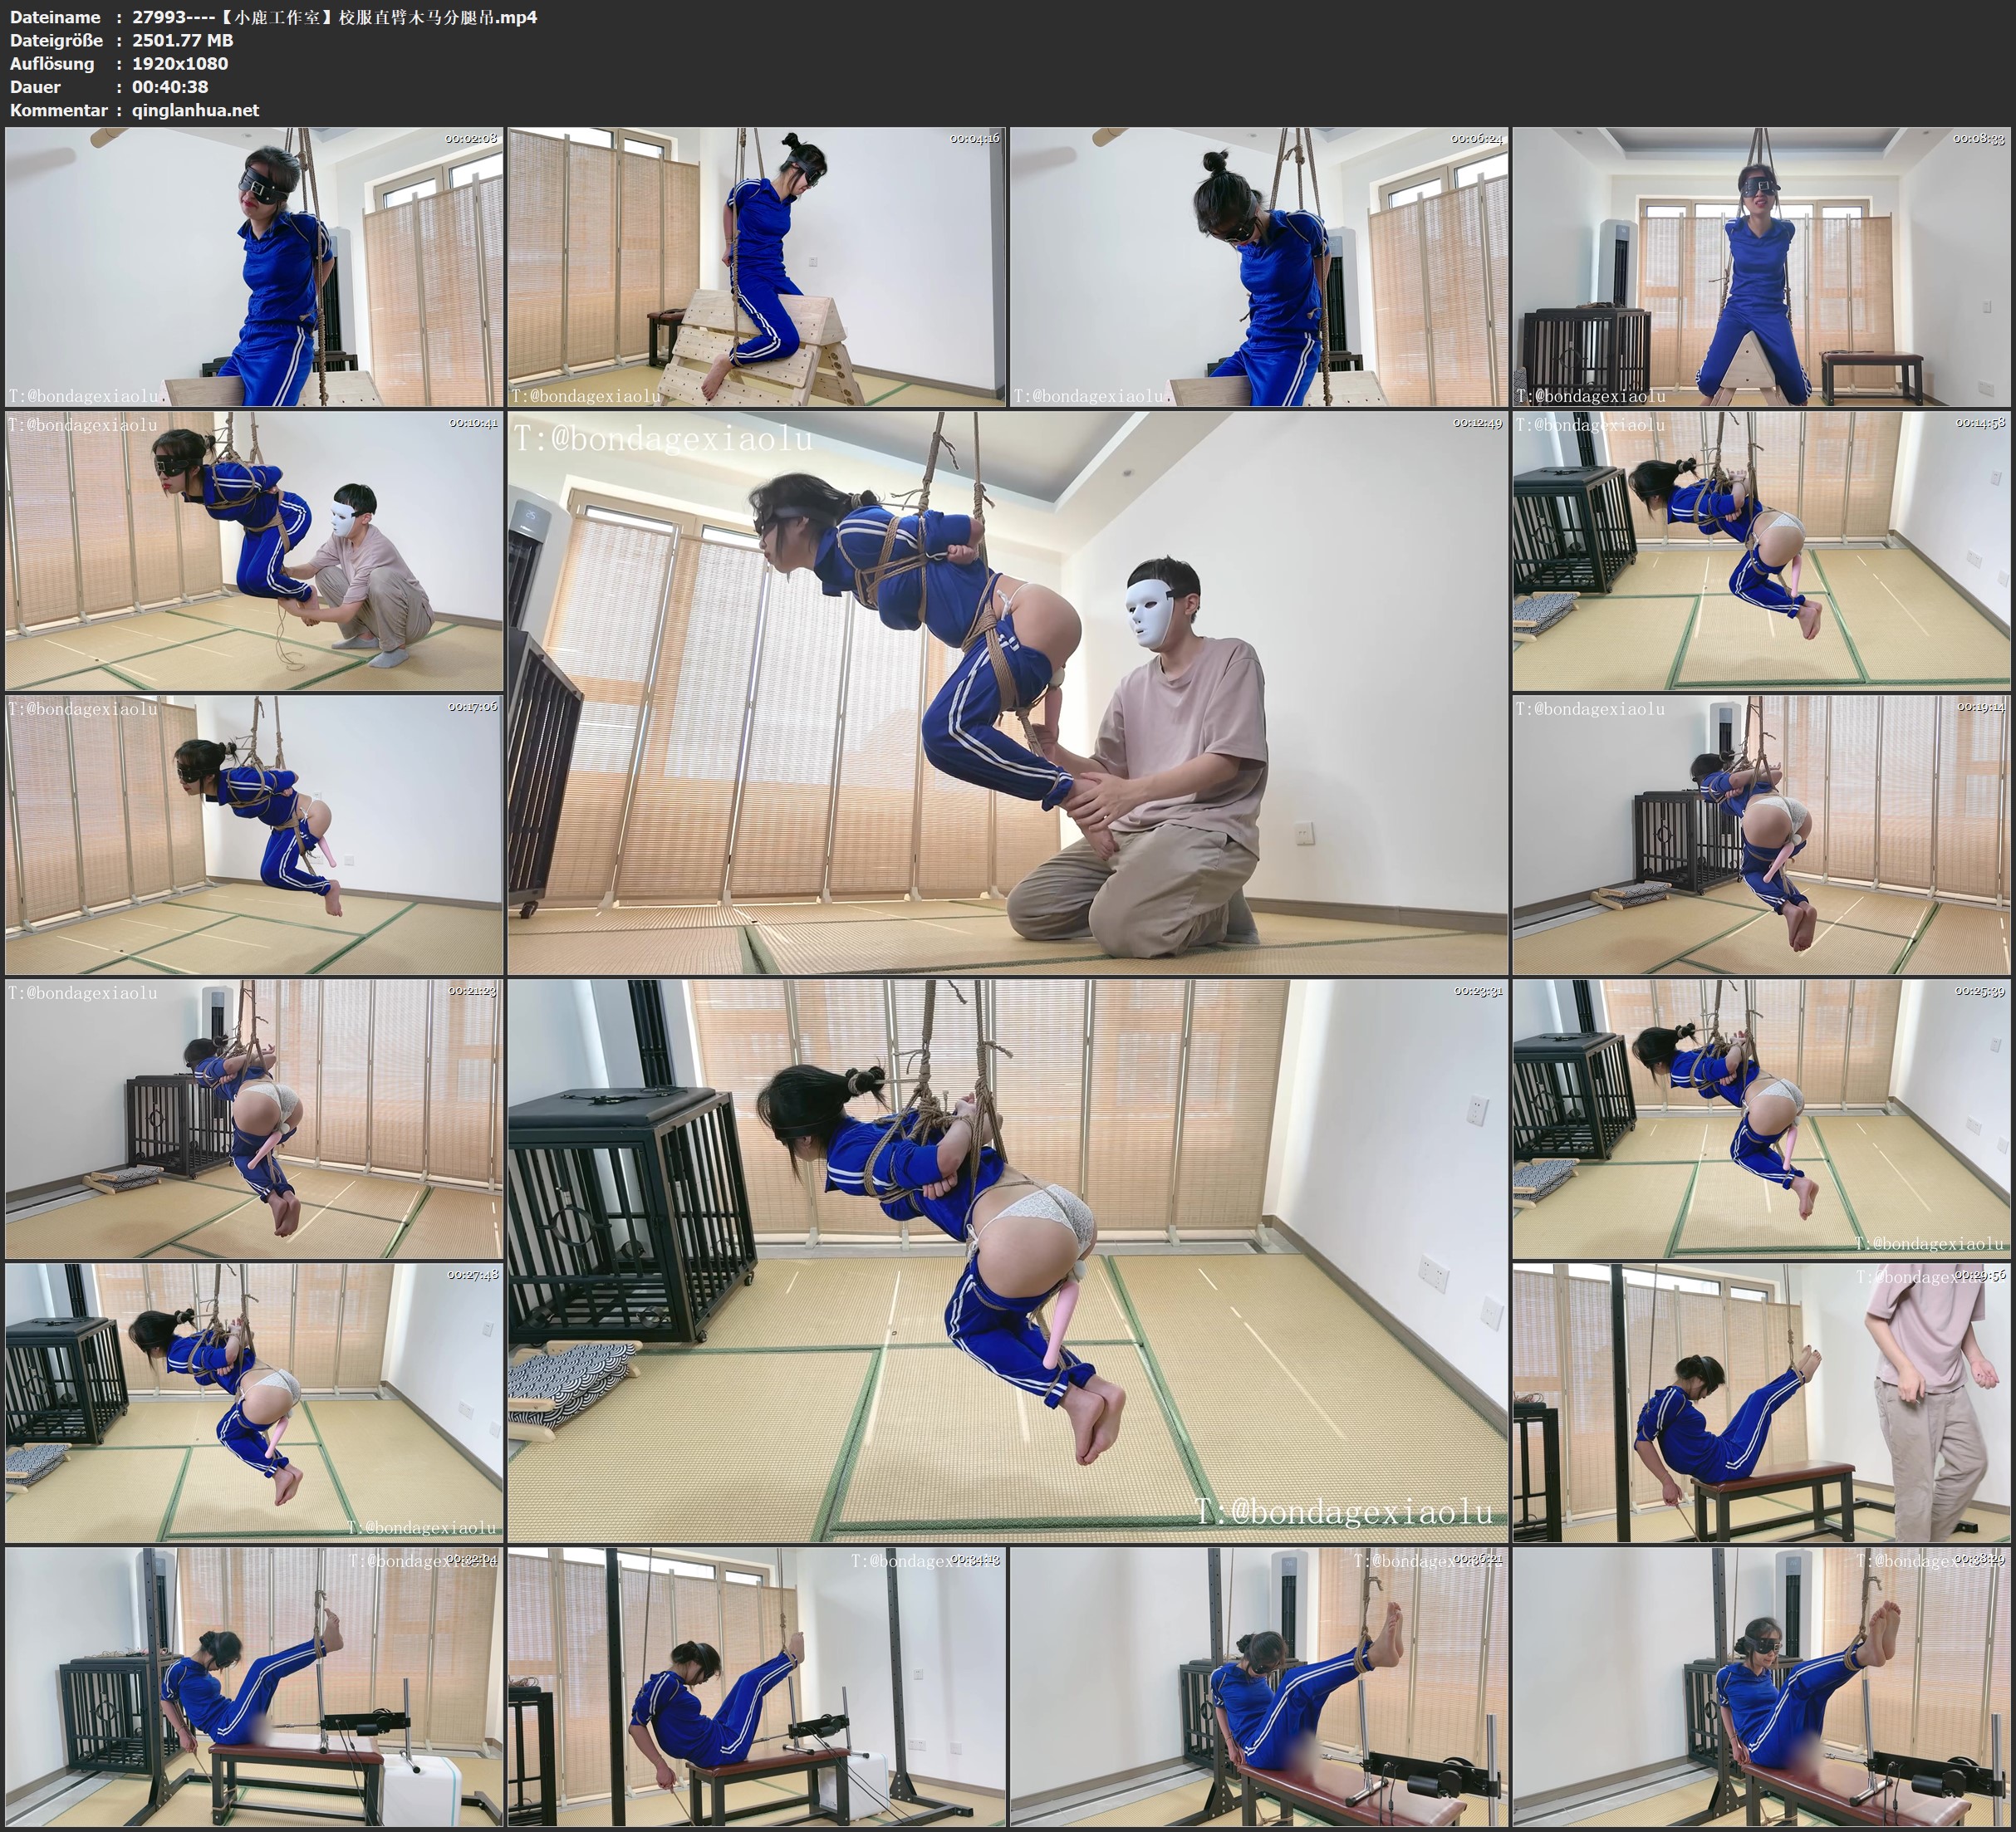Click the top-right frame at 00:08:33

tap(1760, 267)
